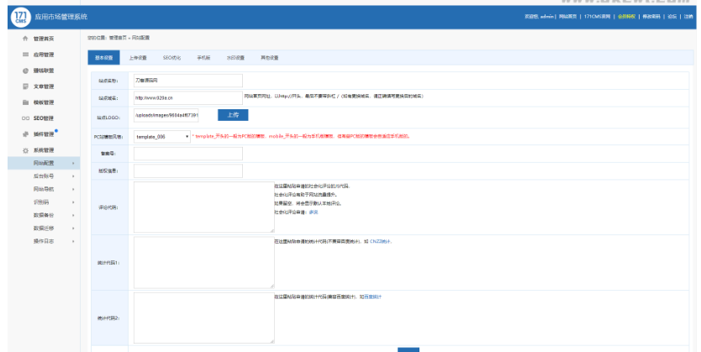Open 后台账号 in the sidebar submenu

click(44, 176)
